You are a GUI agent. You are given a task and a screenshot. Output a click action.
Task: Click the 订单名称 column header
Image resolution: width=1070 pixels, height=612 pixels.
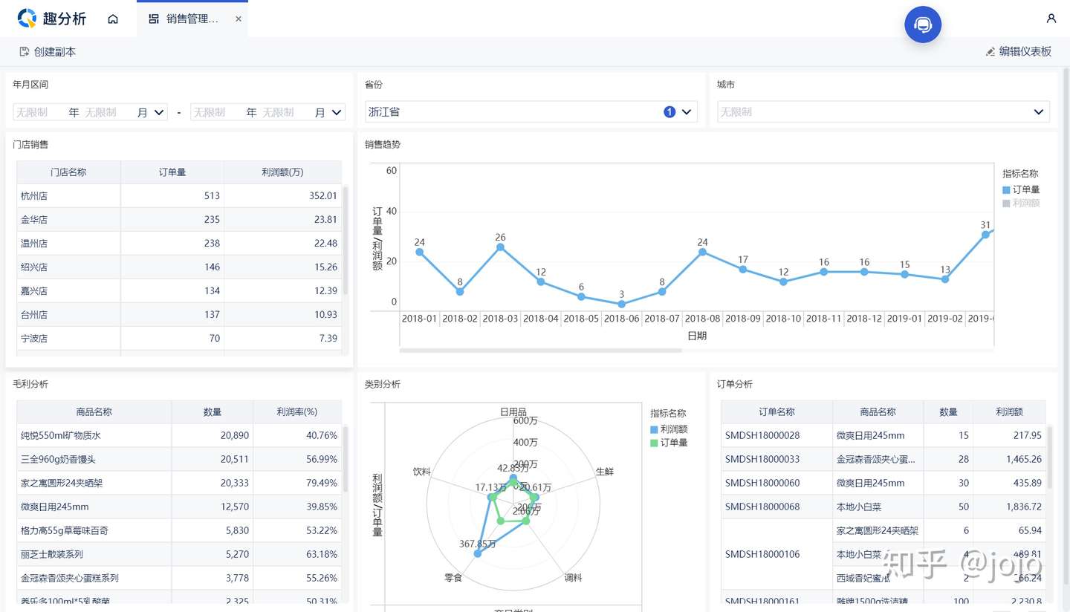tap(776, 411)
